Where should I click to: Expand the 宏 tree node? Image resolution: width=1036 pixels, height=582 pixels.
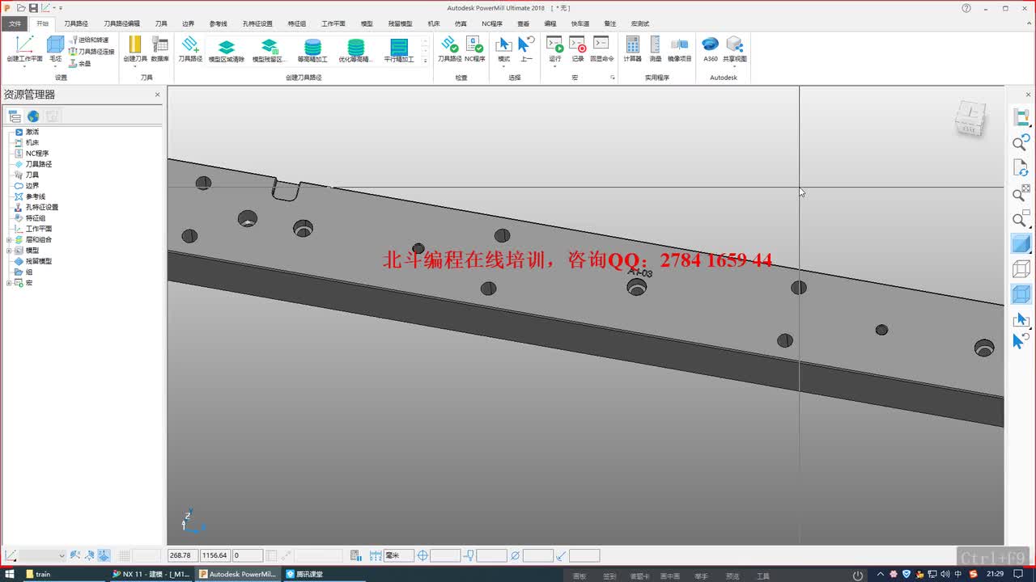tap(9, 283)
